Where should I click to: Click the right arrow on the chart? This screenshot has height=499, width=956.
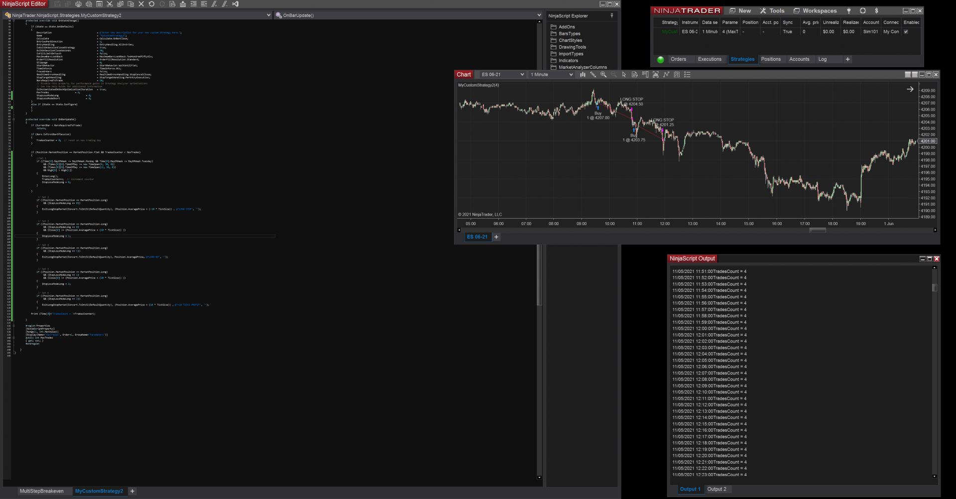click(x=910, y=89)
